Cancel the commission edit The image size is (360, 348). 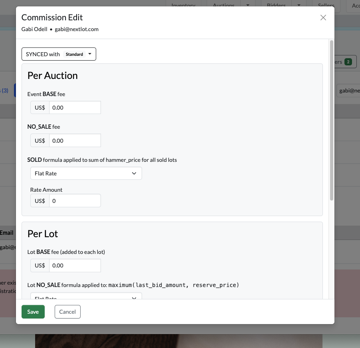(67, 312)
